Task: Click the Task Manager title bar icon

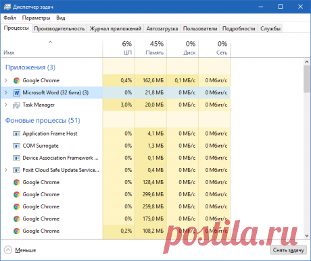Action: click(7, 7)
